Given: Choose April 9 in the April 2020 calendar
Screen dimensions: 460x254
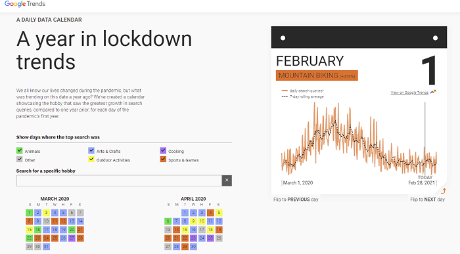Looking at the screenshot, I should [193, 221].
